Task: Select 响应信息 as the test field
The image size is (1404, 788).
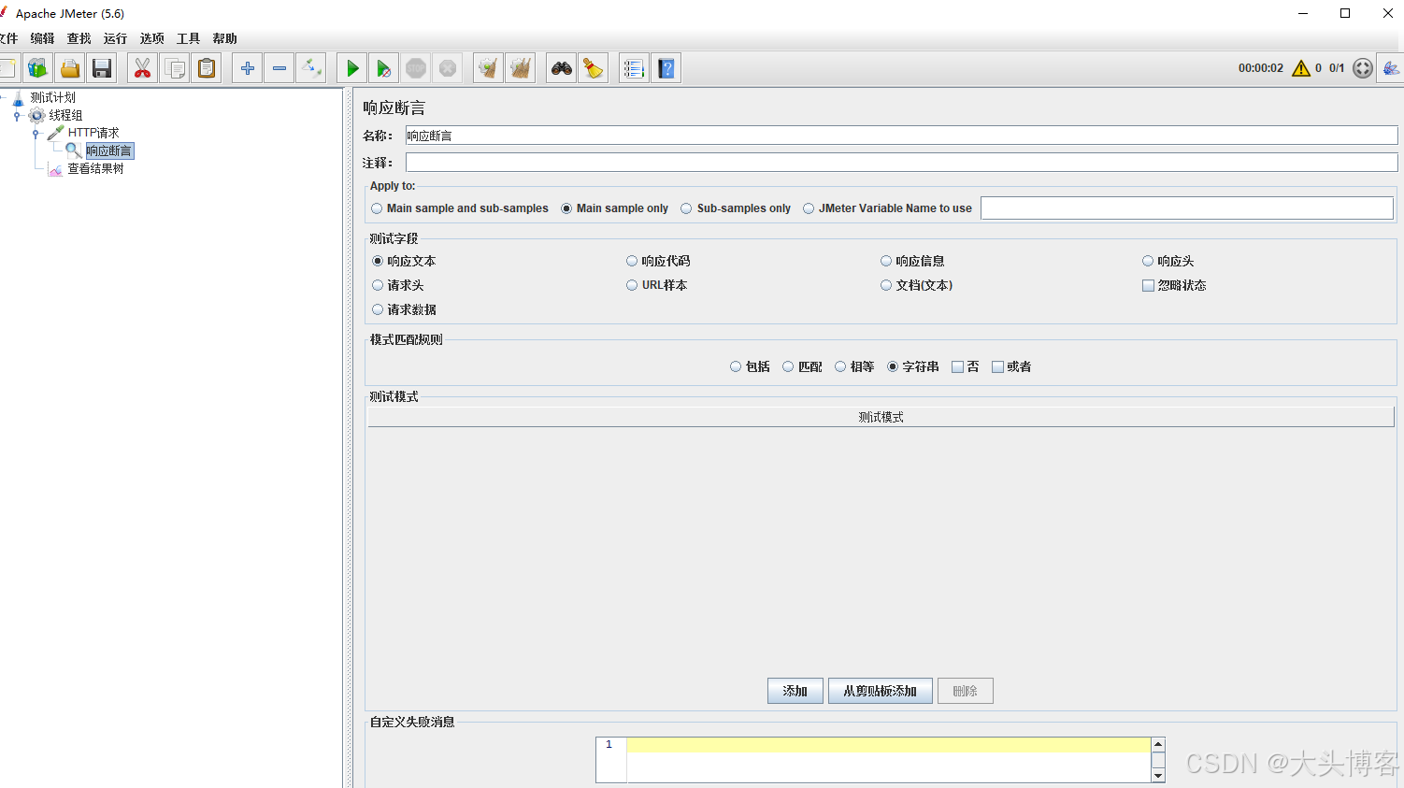Action: point(912,261)
